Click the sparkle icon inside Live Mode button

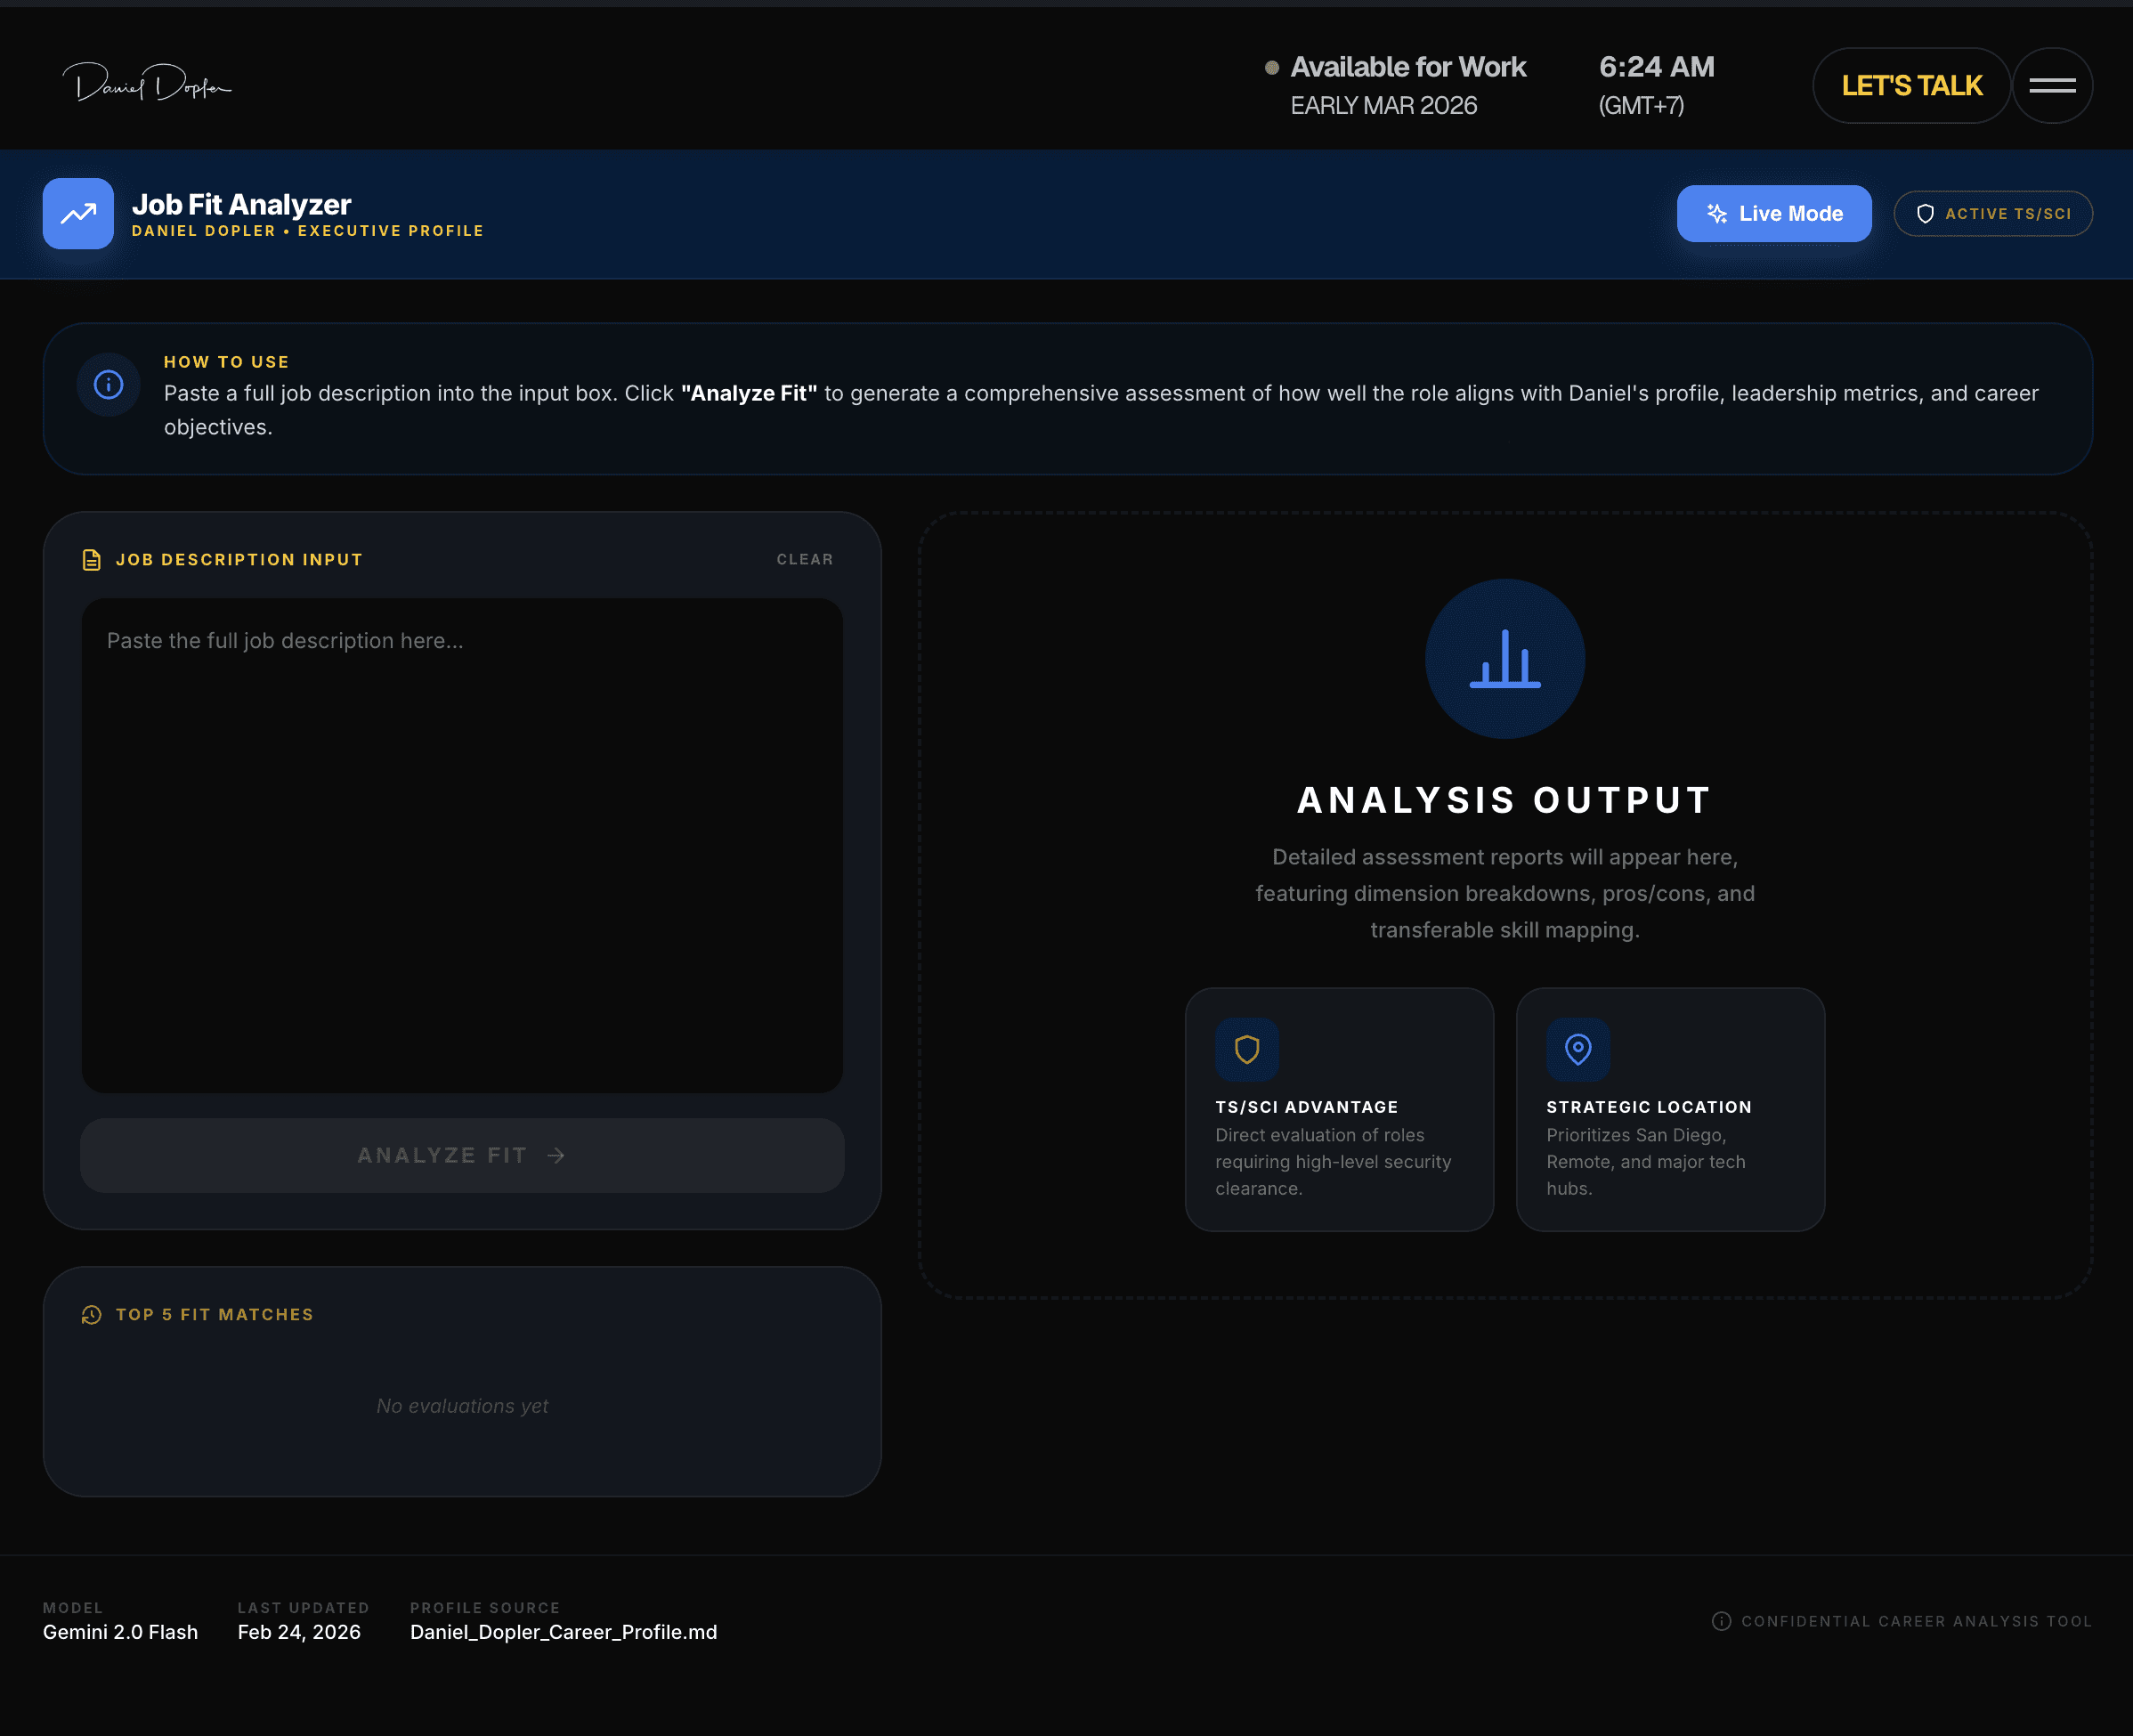click(1716, 213)
